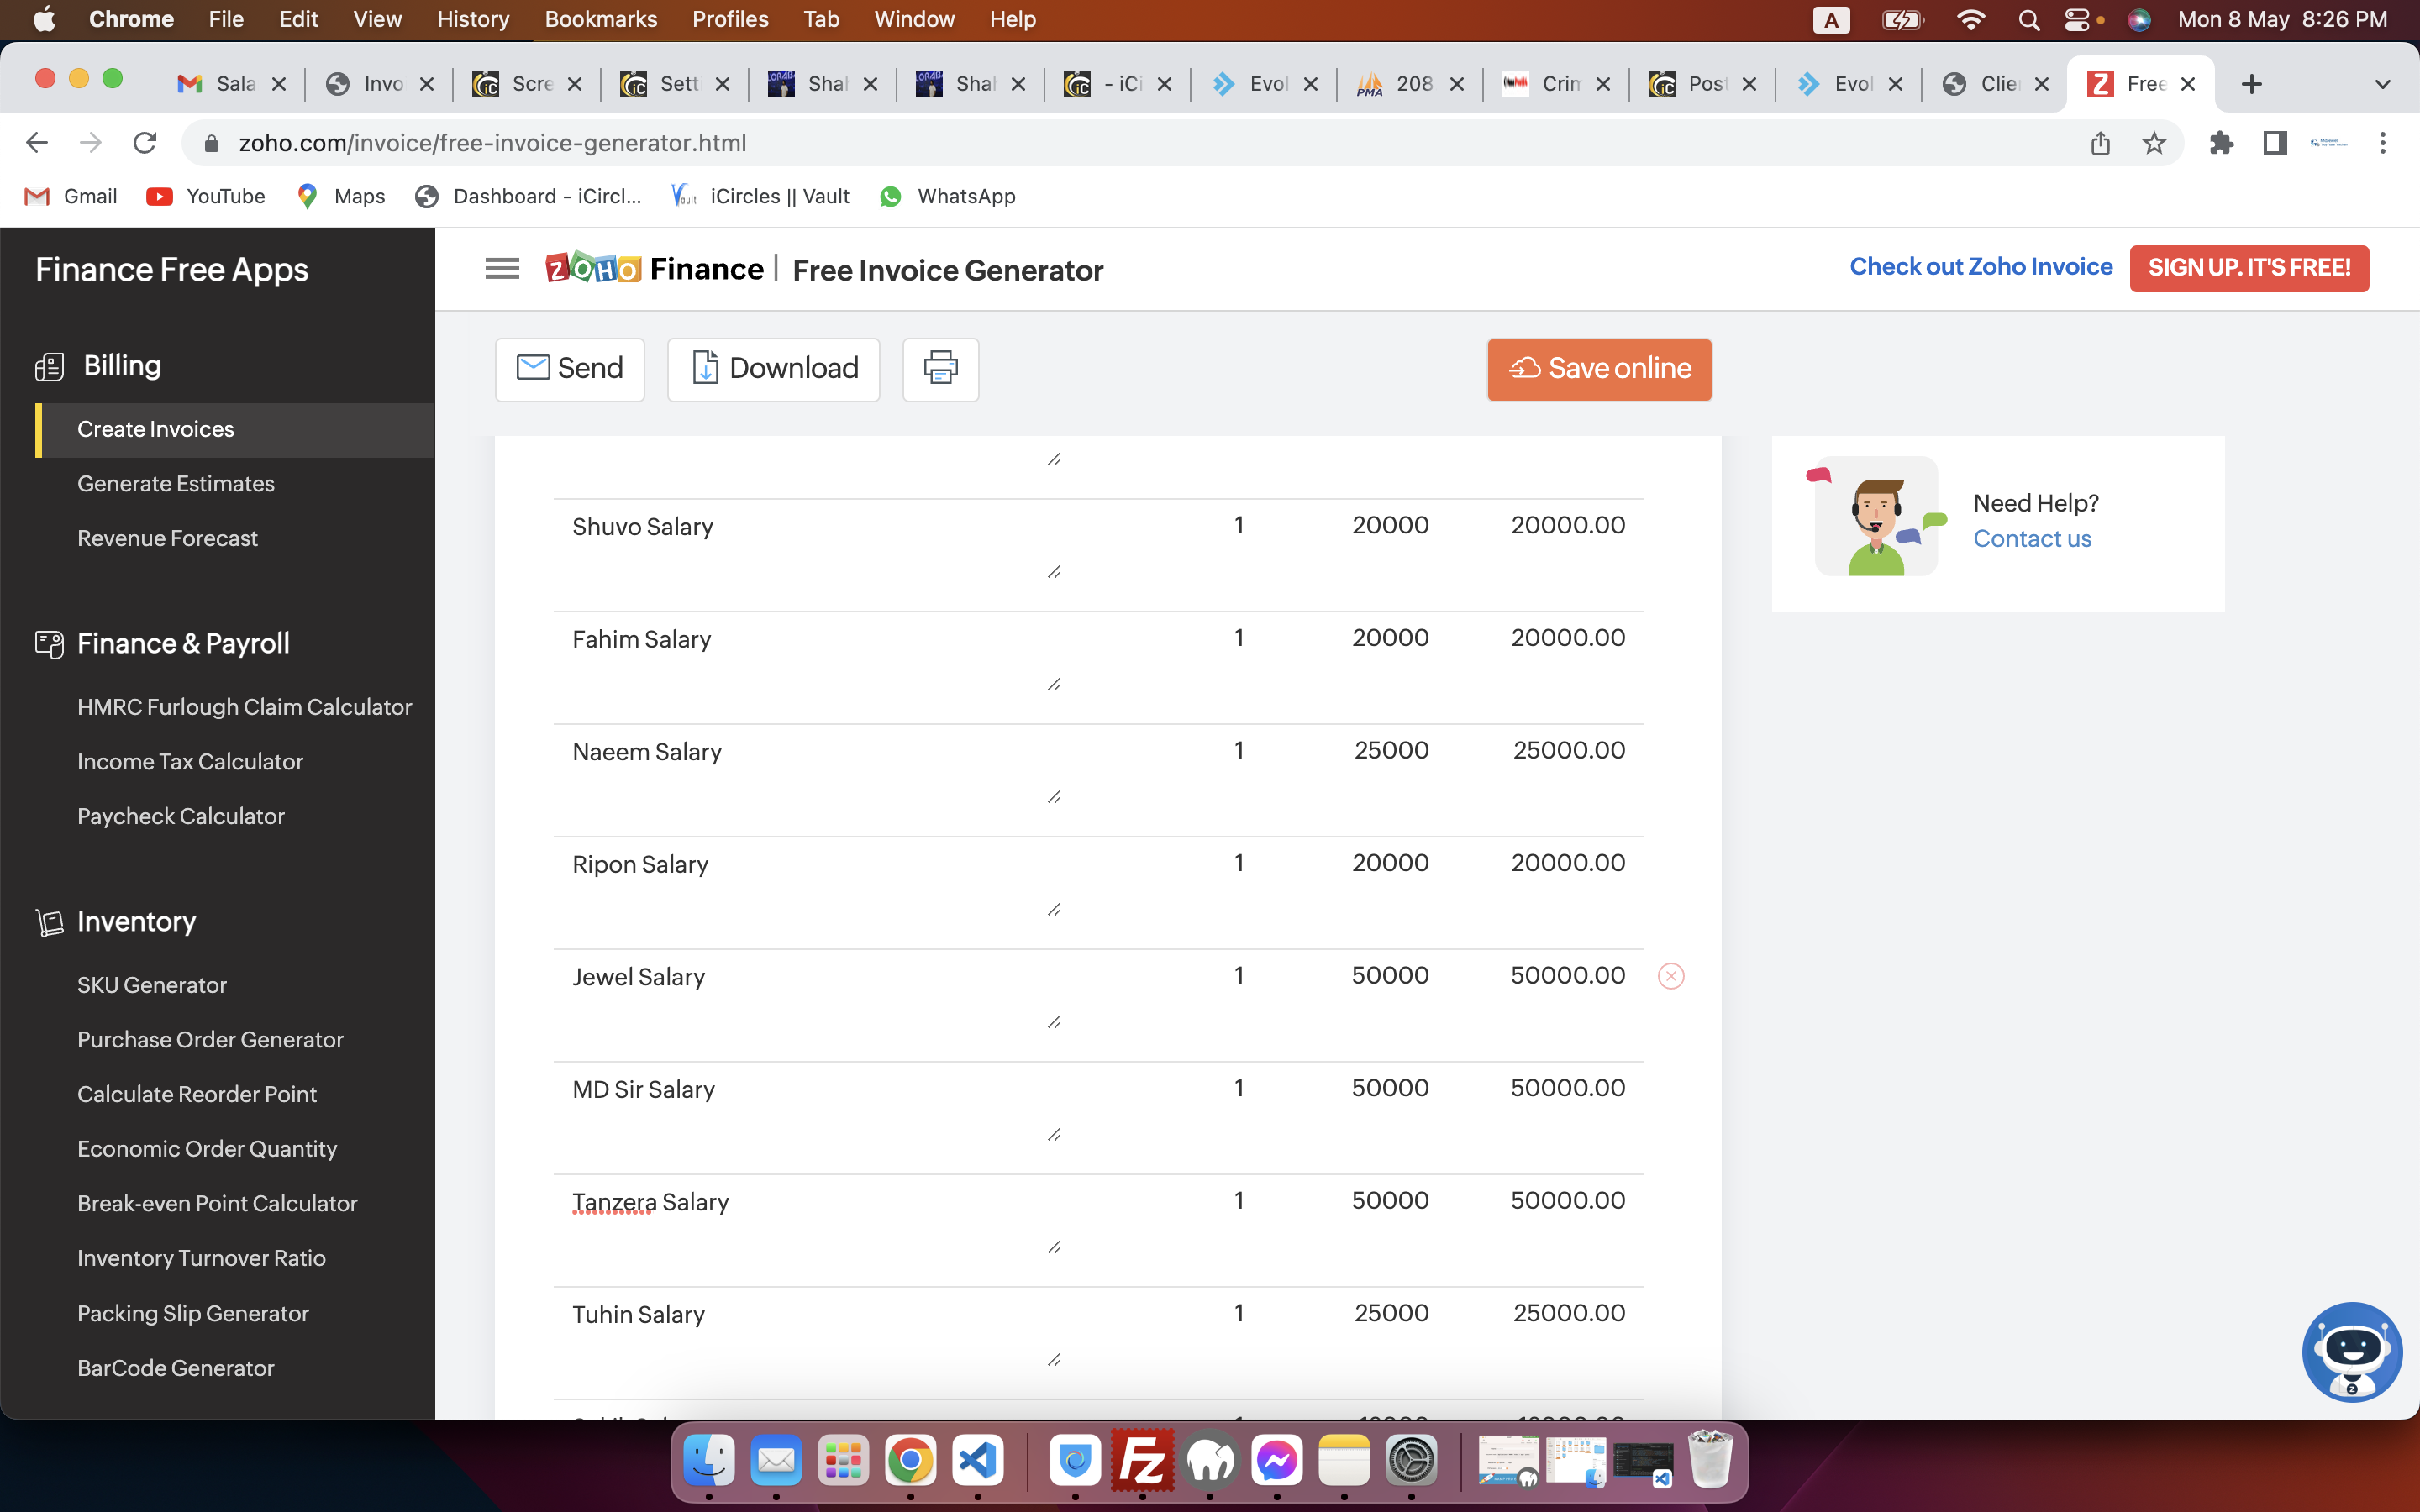
Task: Click the Save online button
Action: tap(1599, 369)
